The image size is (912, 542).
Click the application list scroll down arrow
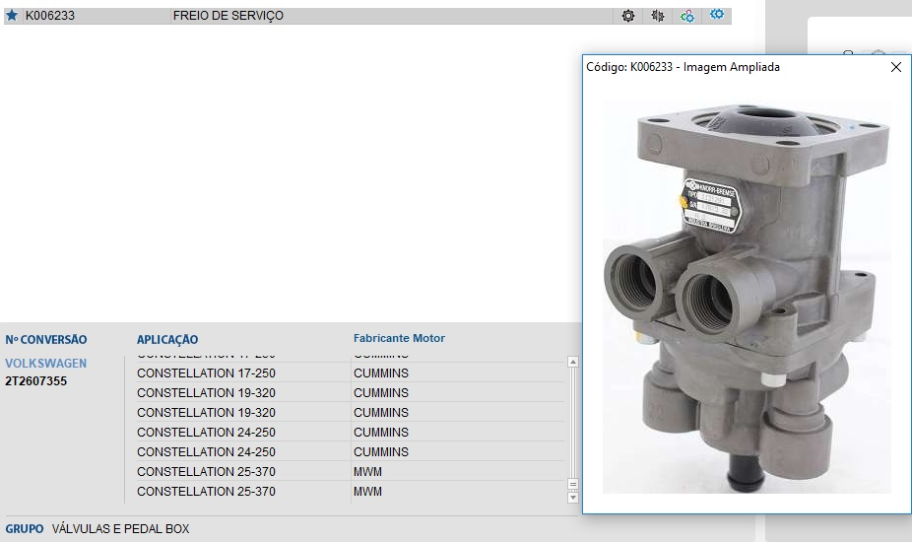[573, 498]
